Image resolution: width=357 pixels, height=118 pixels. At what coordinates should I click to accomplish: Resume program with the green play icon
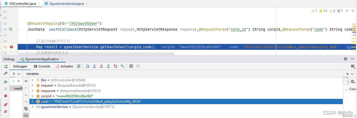pyautogui.click(x=6, y=82)
